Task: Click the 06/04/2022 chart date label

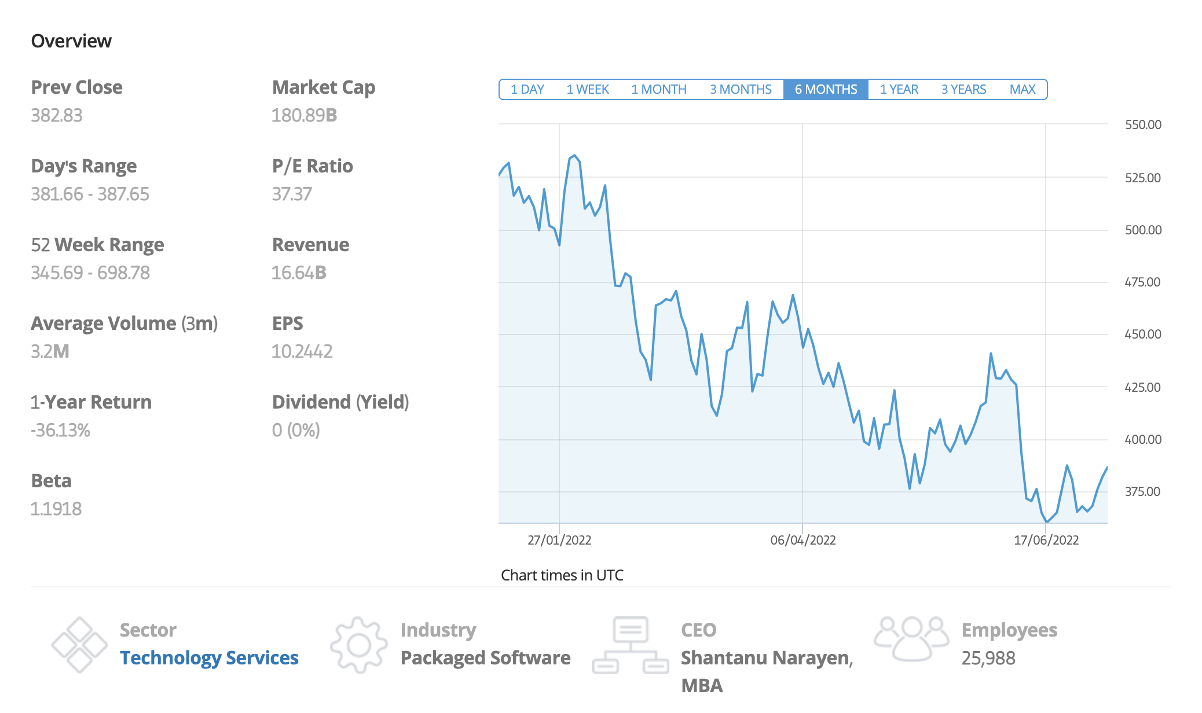Action: tap(802, 541)
